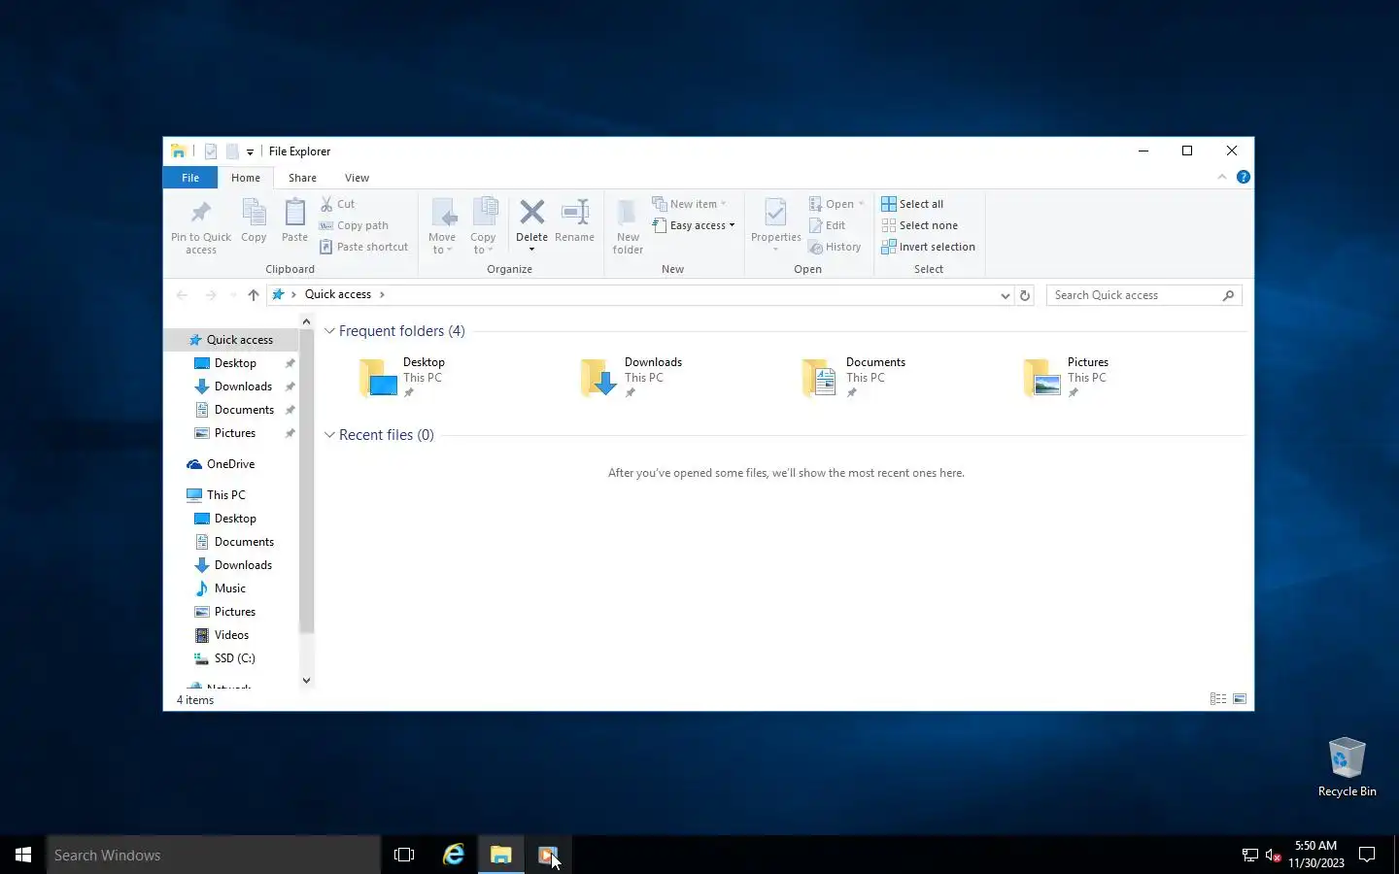Click the Rename ribbon icon
This screenshot has width=1399, height=874.
pos(574,220)
